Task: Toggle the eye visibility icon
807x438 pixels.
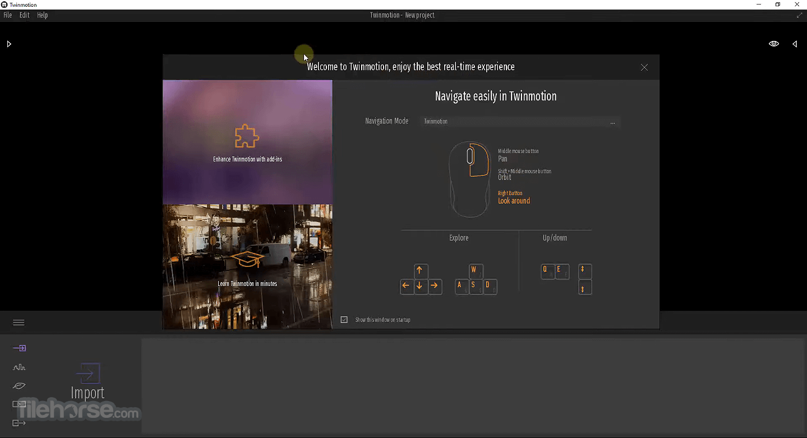Action: [x=774, y=44]
